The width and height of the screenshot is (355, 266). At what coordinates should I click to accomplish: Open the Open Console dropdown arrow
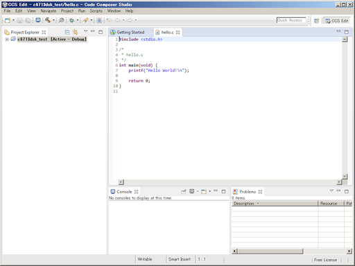pos(210,191)
